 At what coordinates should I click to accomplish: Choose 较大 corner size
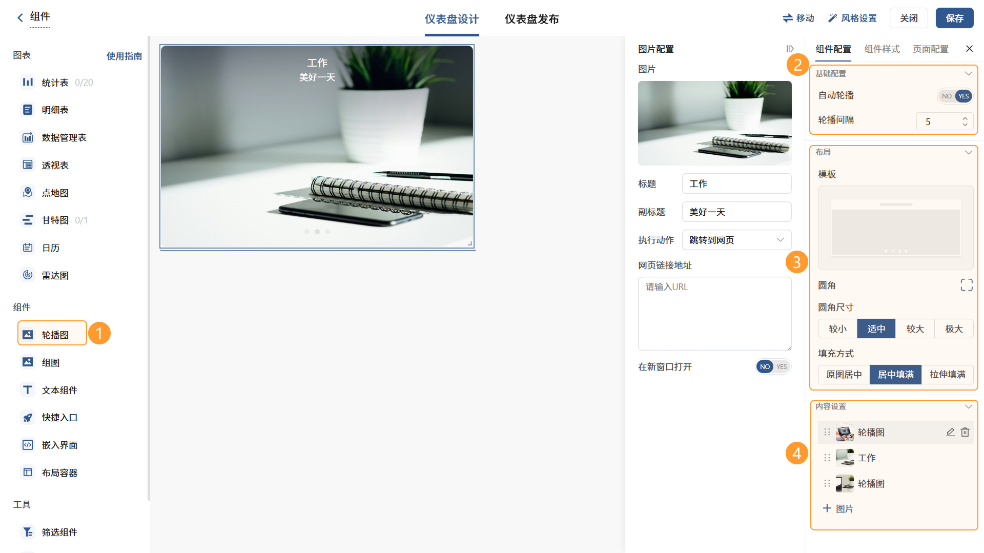coord(915,329)
